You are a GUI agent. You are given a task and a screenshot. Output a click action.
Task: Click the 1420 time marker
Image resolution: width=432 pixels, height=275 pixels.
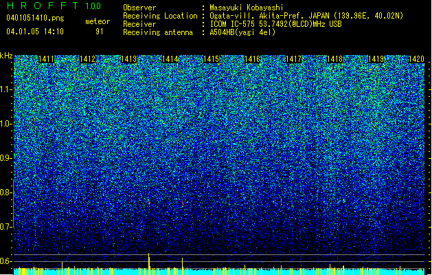416,59
